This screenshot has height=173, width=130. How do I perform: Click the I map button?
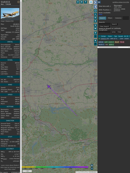click(95, 36)
